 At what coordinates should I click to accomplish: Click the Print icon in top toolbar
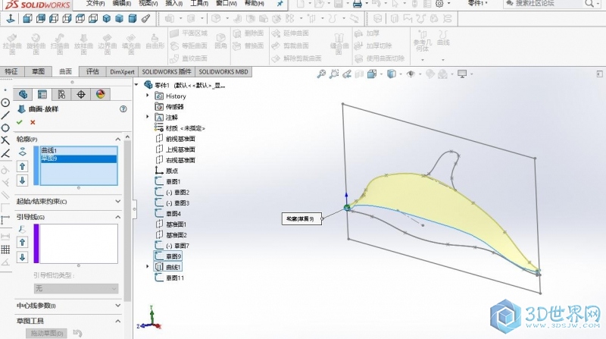358,5
